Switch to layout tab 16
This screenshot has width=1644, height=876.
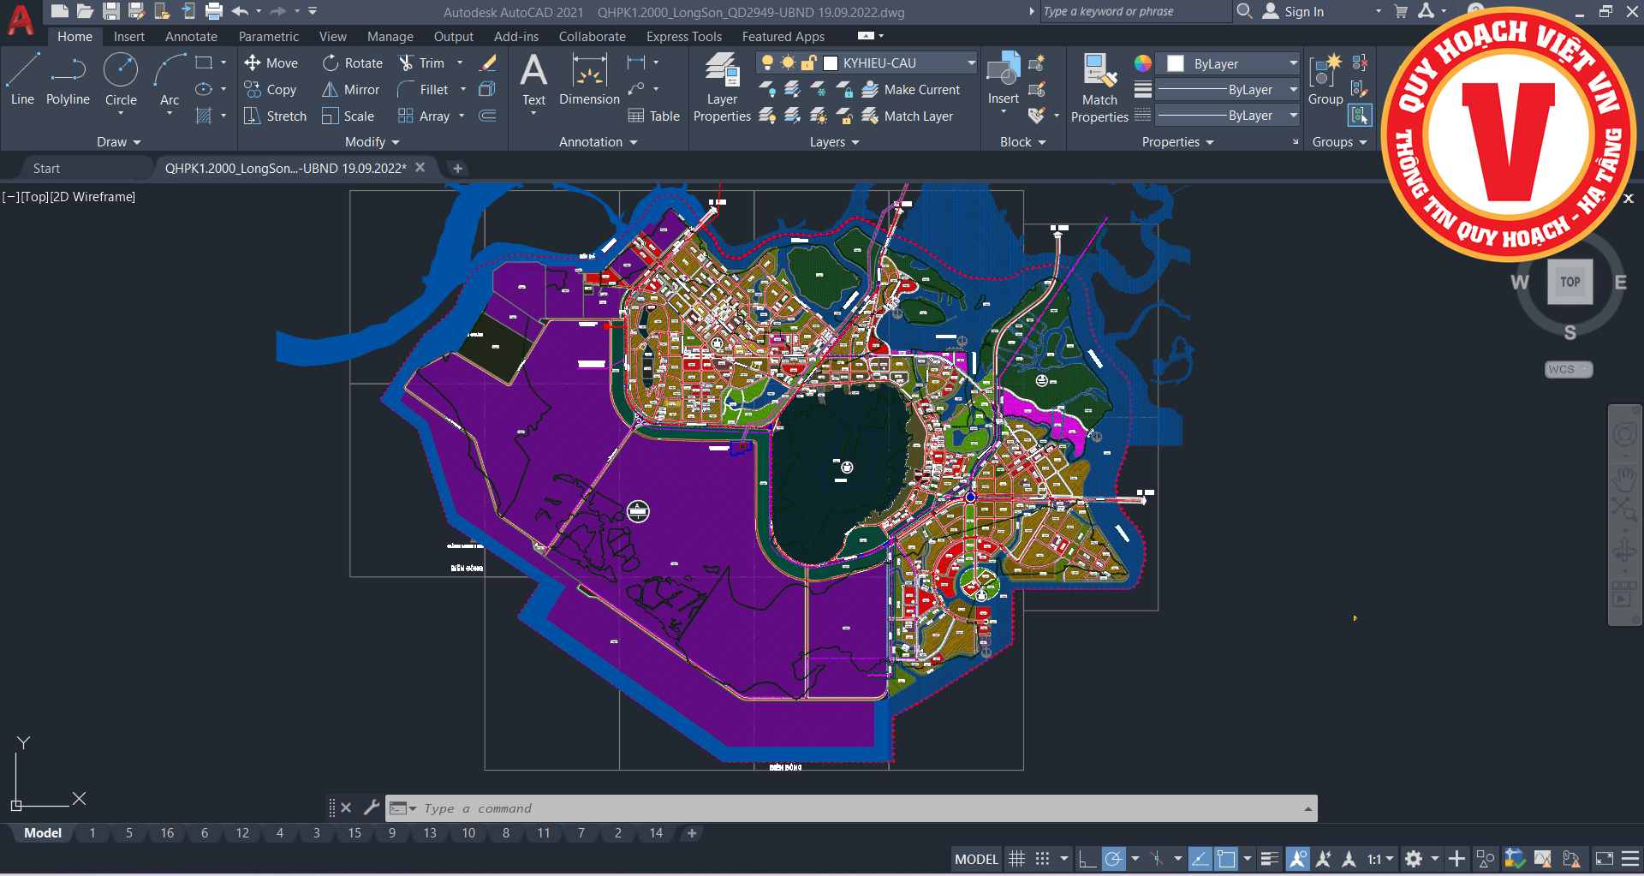167,832
